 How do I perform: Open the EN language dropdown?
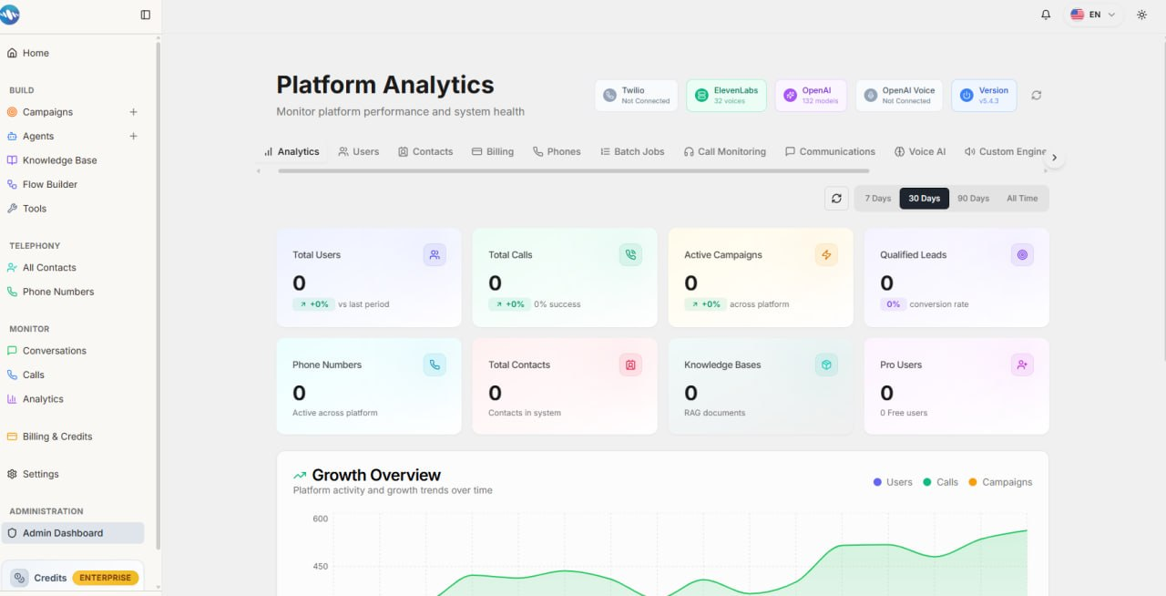(1093, 15)
